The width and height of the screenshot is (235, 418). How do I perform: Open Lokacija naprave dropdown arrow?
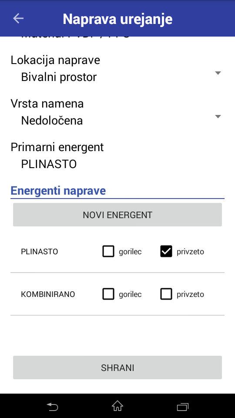(218, 73)
